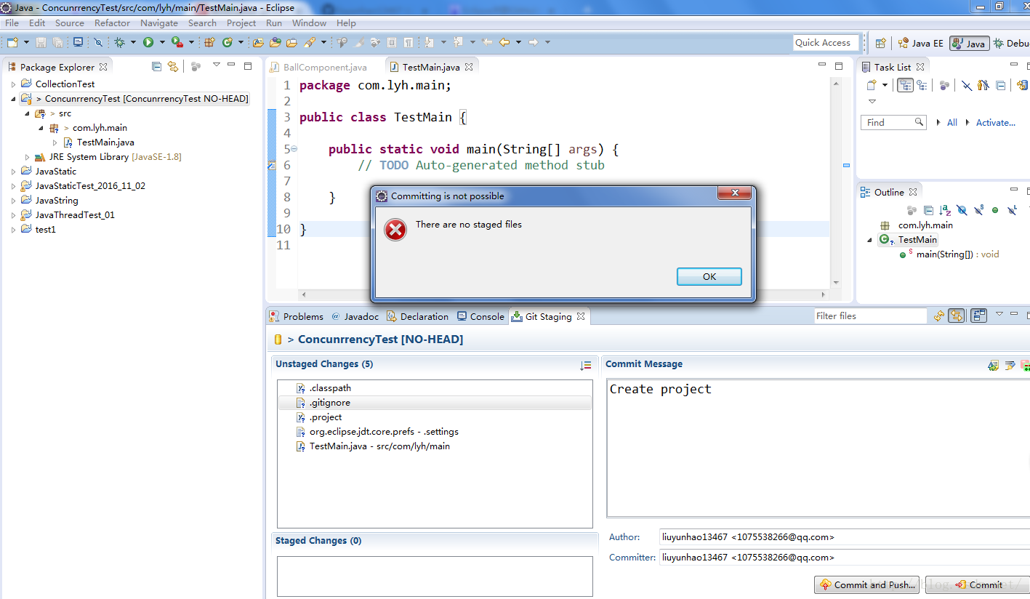Click Collapse All in the Outline view
Viewport: 1030px width, 599px height.
(928, 210)
